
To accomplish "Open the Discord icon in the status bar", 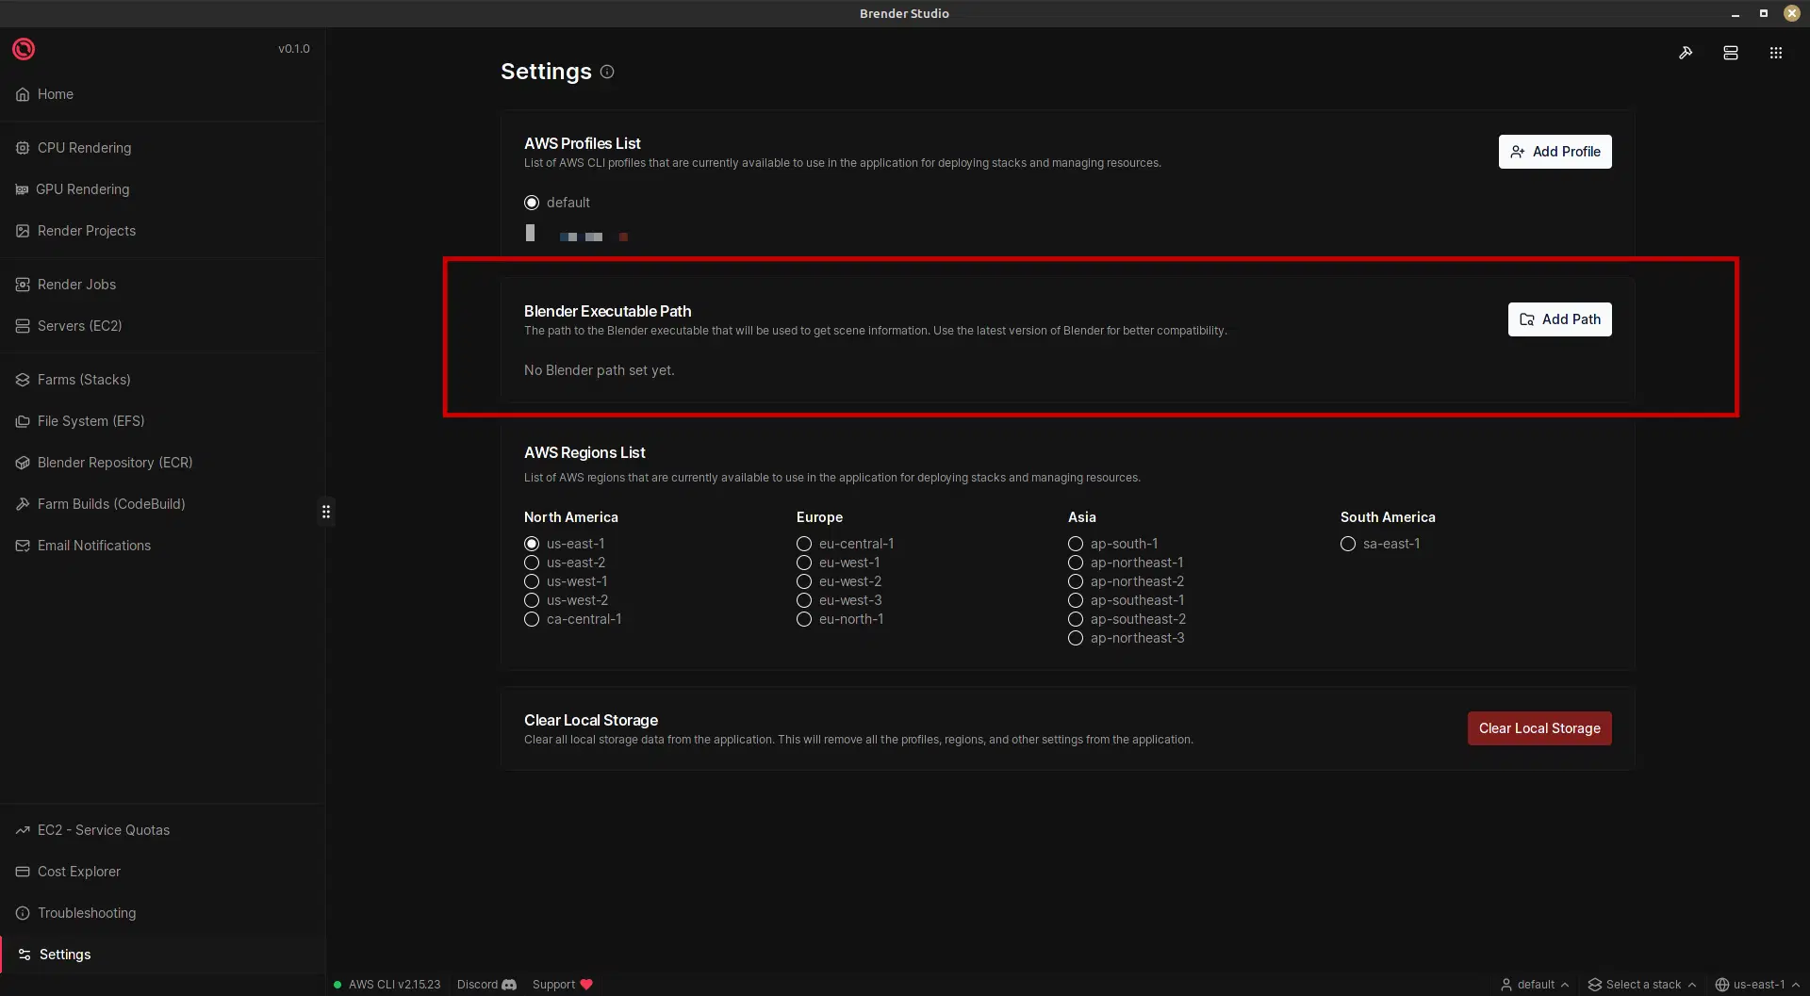I will [x=509, y=984].
